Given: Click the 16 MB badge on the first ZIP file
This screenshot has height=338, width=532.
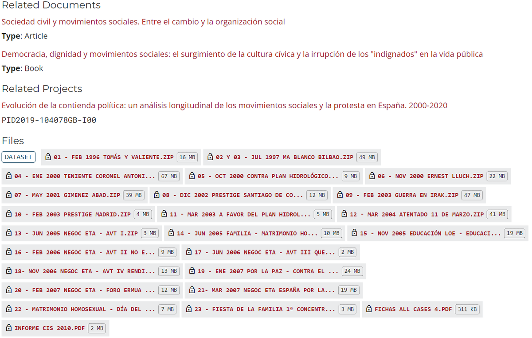Looking at the screenshot, I should pyautogui.click(x=187, y=157).
